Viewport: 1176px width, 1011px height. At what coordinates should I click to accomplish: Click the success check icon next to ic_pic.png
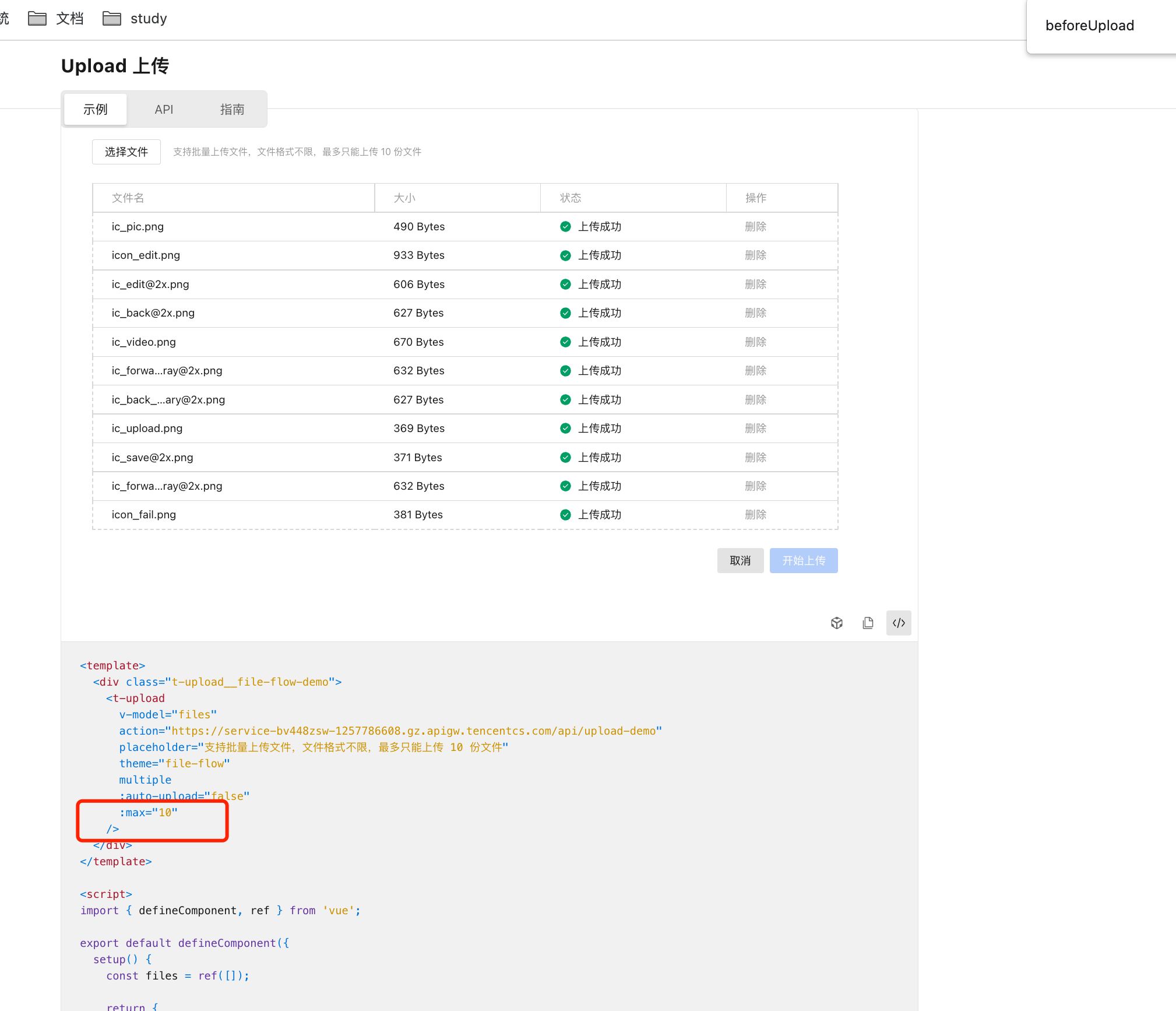[565, 226]
